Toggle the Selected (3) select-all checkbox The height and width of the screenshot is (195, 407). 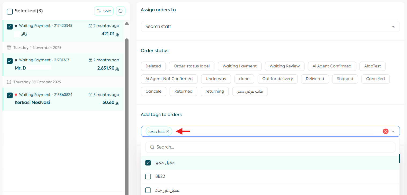click(10, 11)
